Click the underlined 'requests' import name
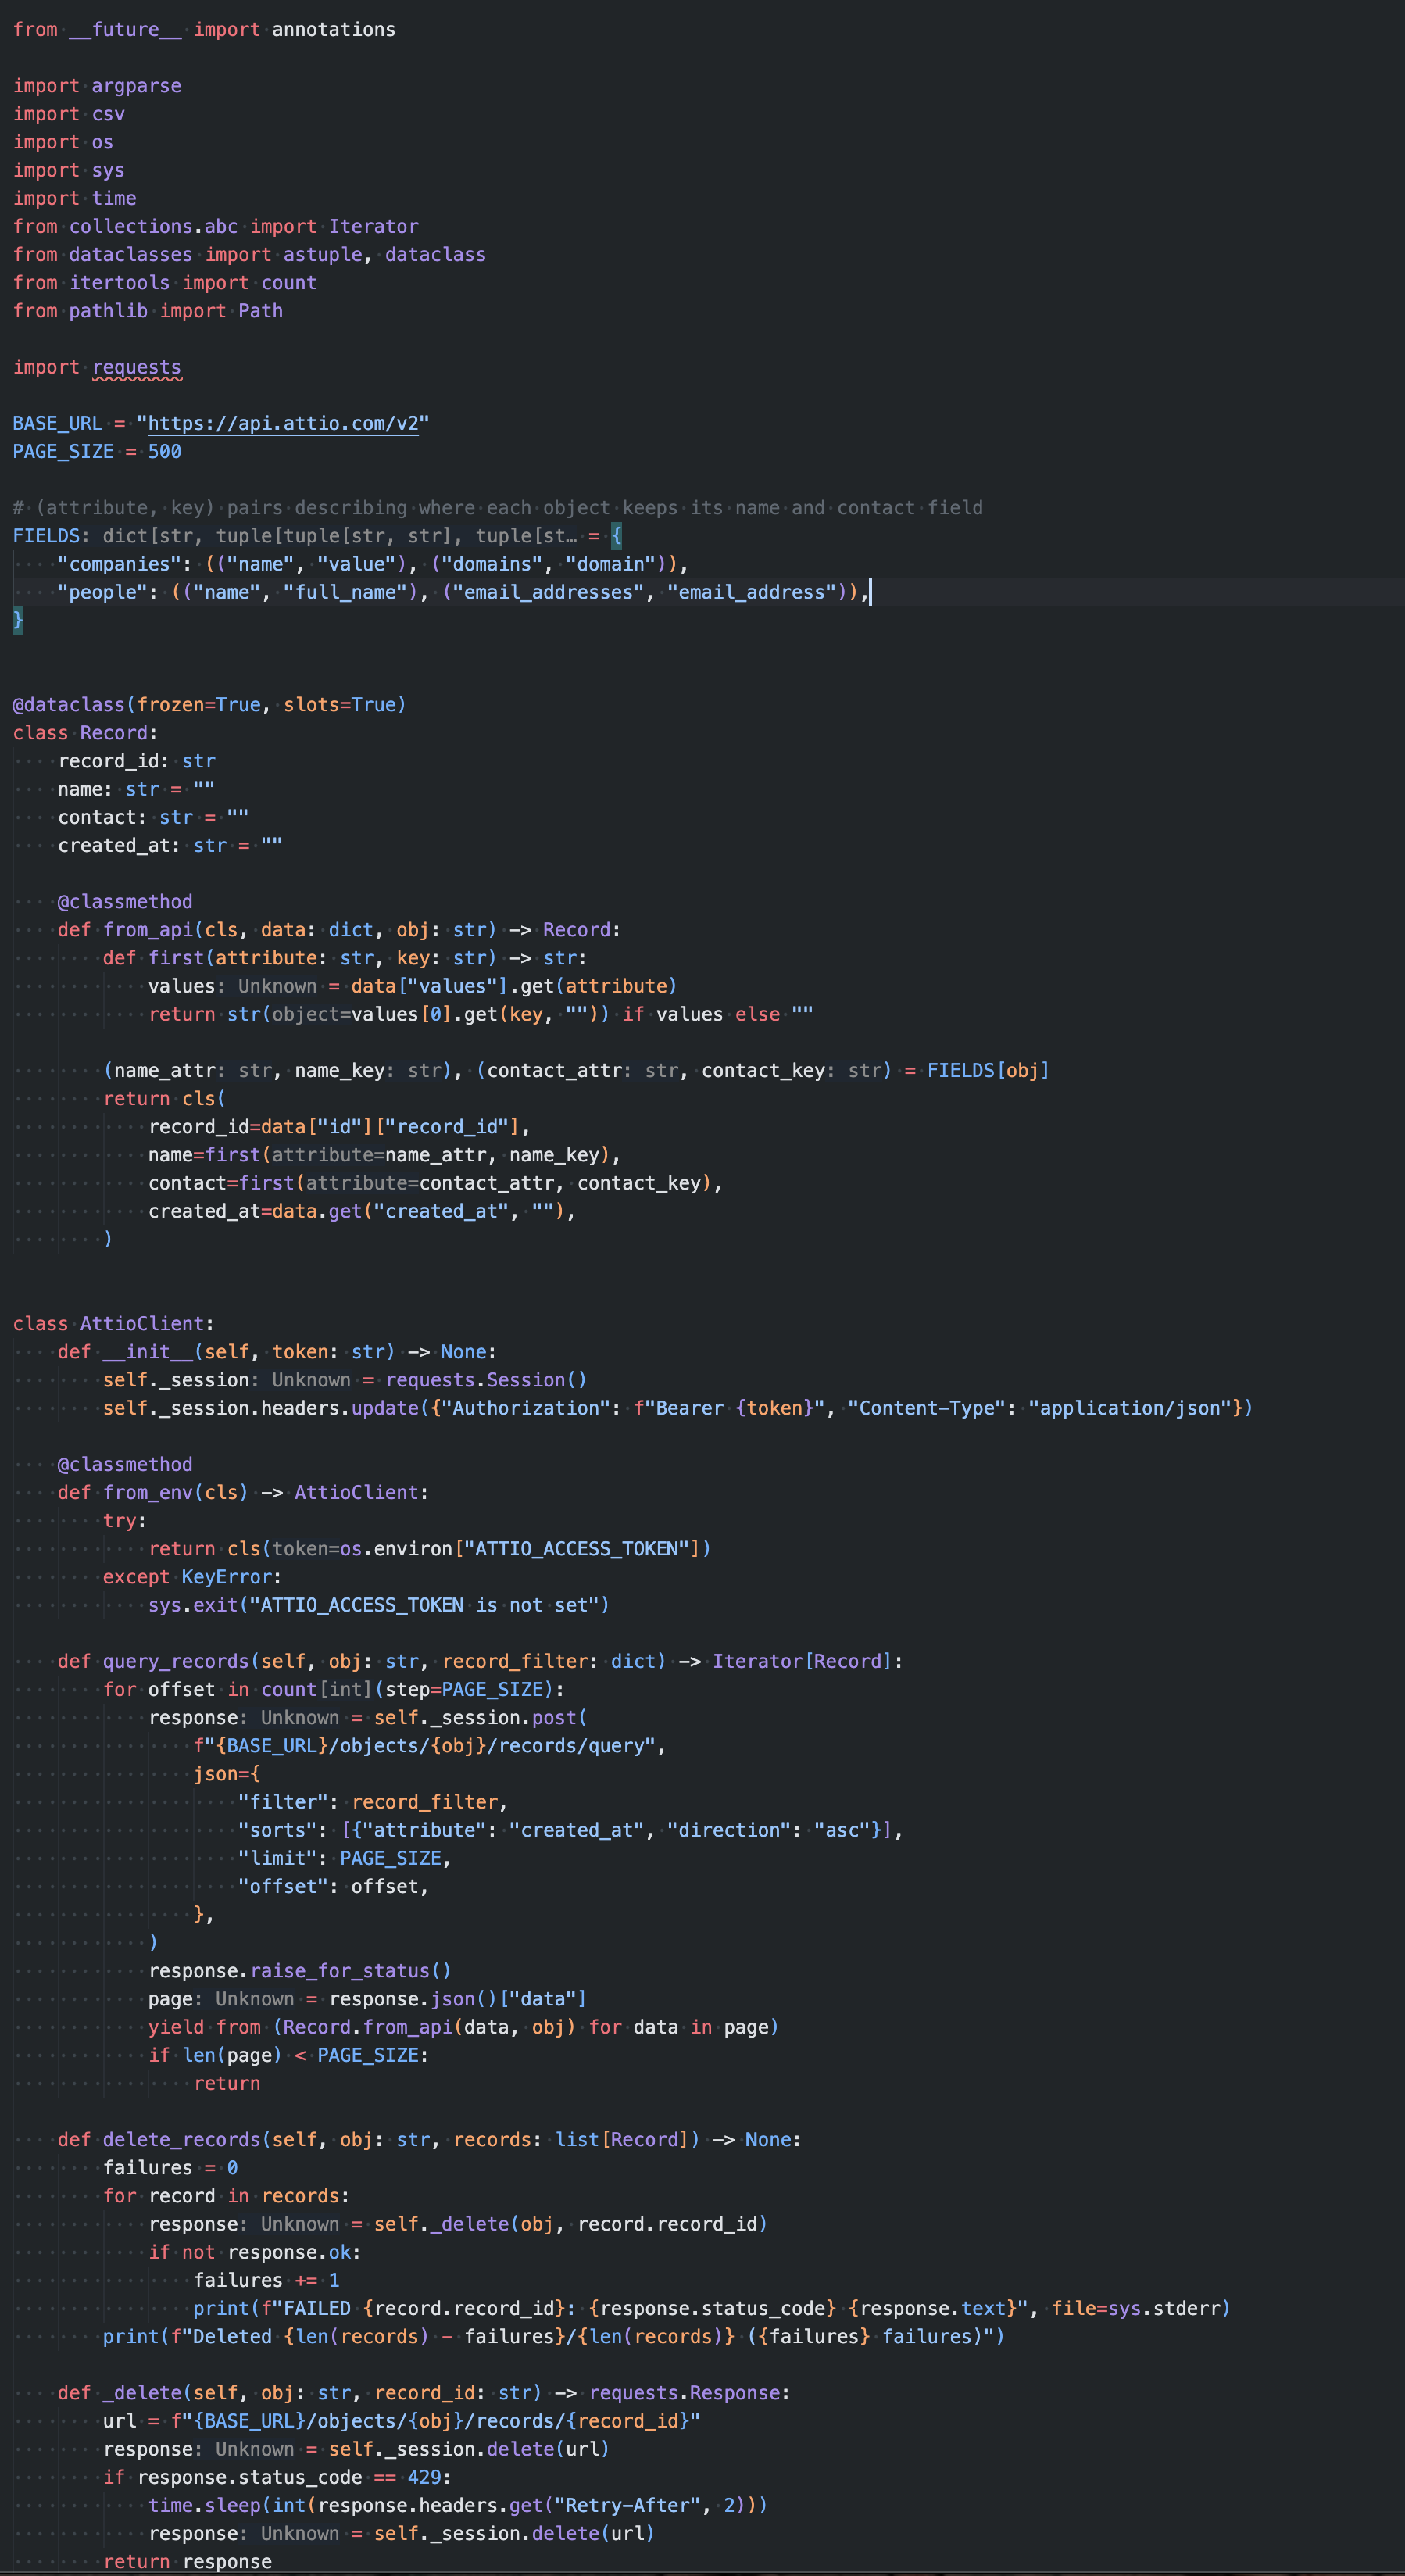Image resolution: width=1405 pixels, height=2576 pixels. point(137,367)
